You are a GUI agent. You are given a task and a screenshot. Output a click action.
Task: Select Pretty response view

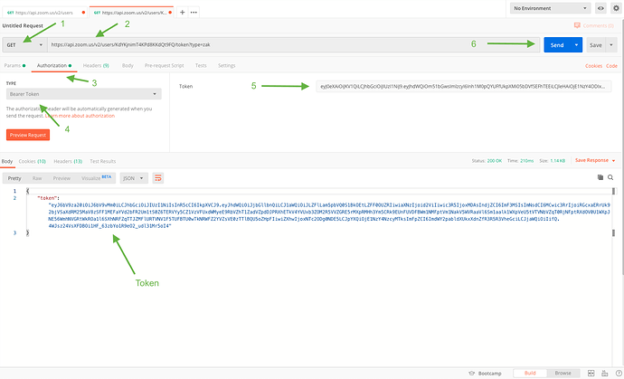(x=14, y=178)
